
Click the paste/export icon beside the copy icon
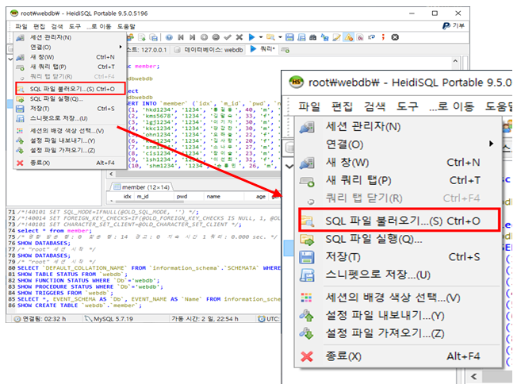click(154, 37)
